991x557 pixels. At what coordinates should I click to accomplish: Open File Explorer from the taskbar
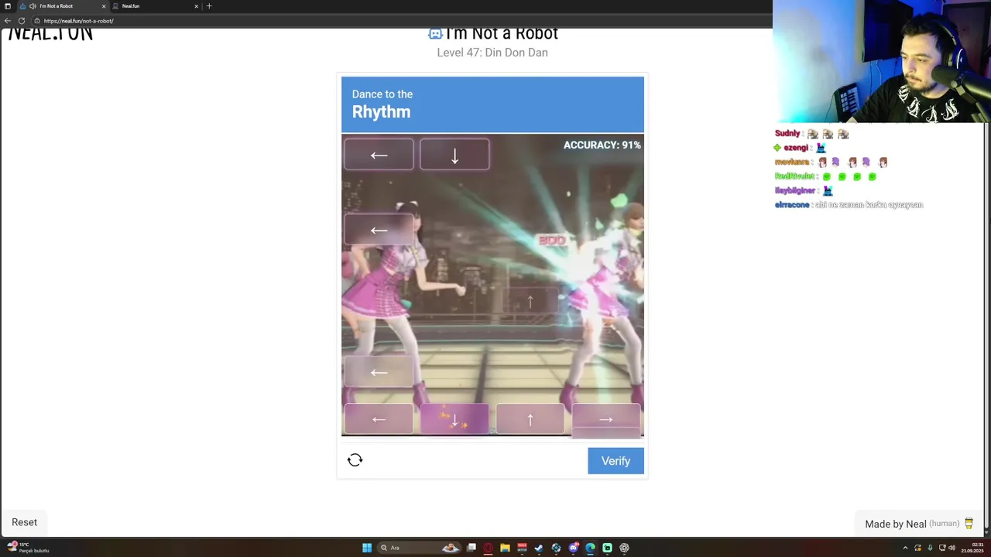[505, 548]
